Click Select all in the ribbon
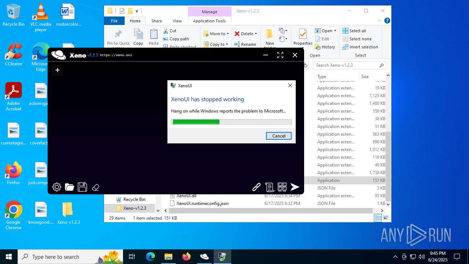469x264 pixels. coord(354,31)
